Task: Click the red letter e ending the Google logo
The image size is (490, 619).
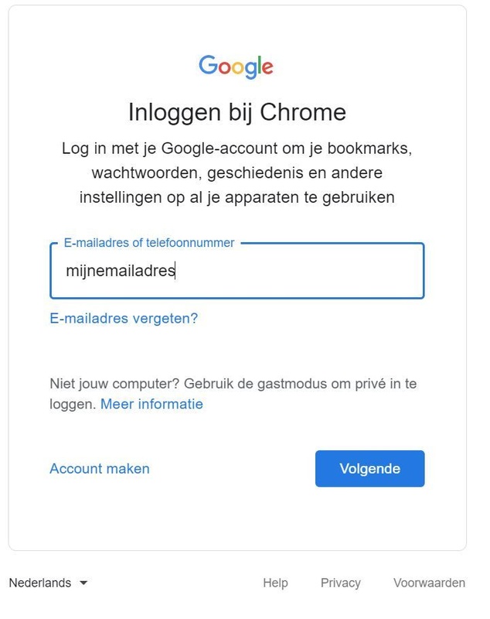Action: [267, 67]
